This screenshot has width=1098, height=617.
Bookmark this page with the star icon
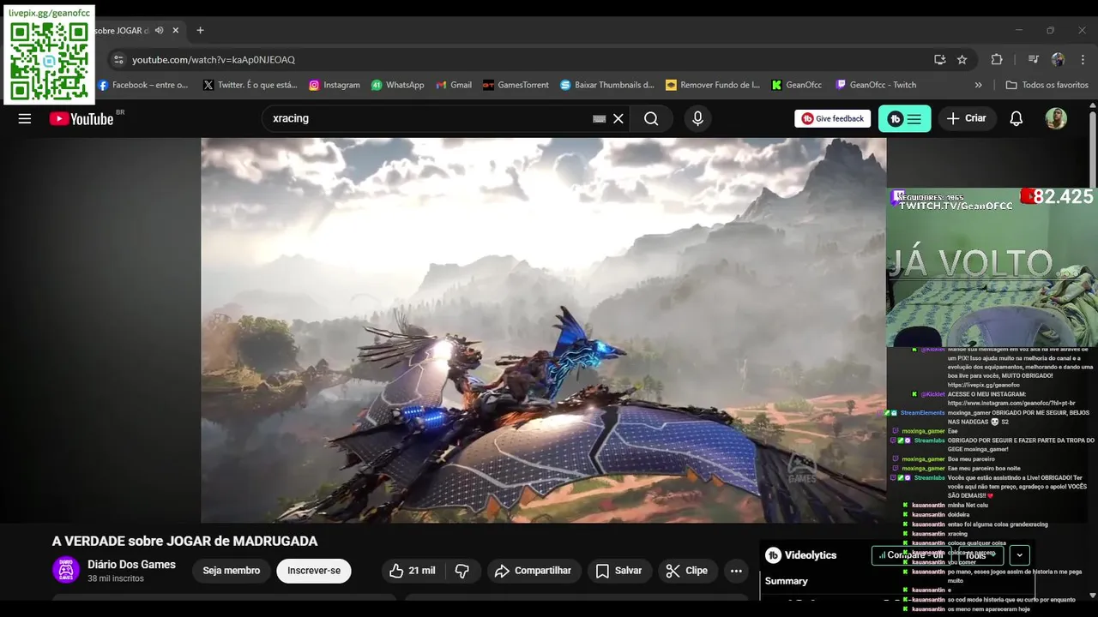(x=962, y=59)
